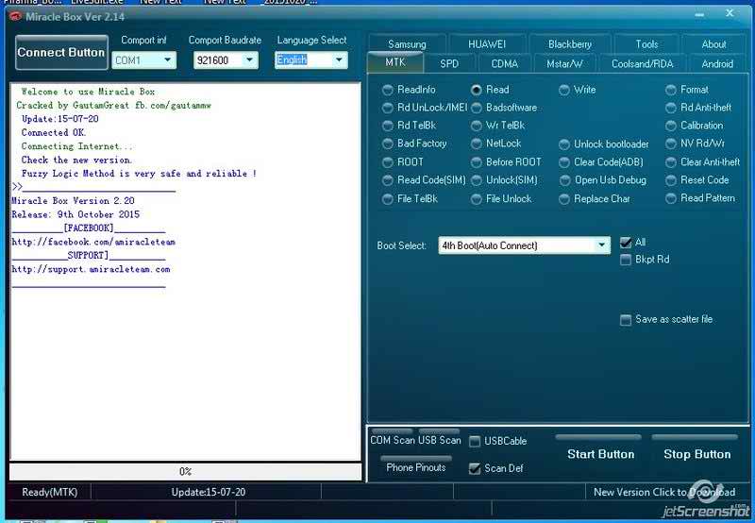Choose Rd UnLock/IMEI option

tap(425, 108)
